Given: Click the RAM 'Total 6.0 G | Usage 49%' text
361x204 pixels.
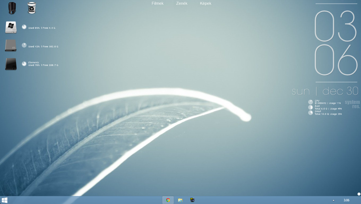Looking at the screenshot, I should (x=328, y=109).
